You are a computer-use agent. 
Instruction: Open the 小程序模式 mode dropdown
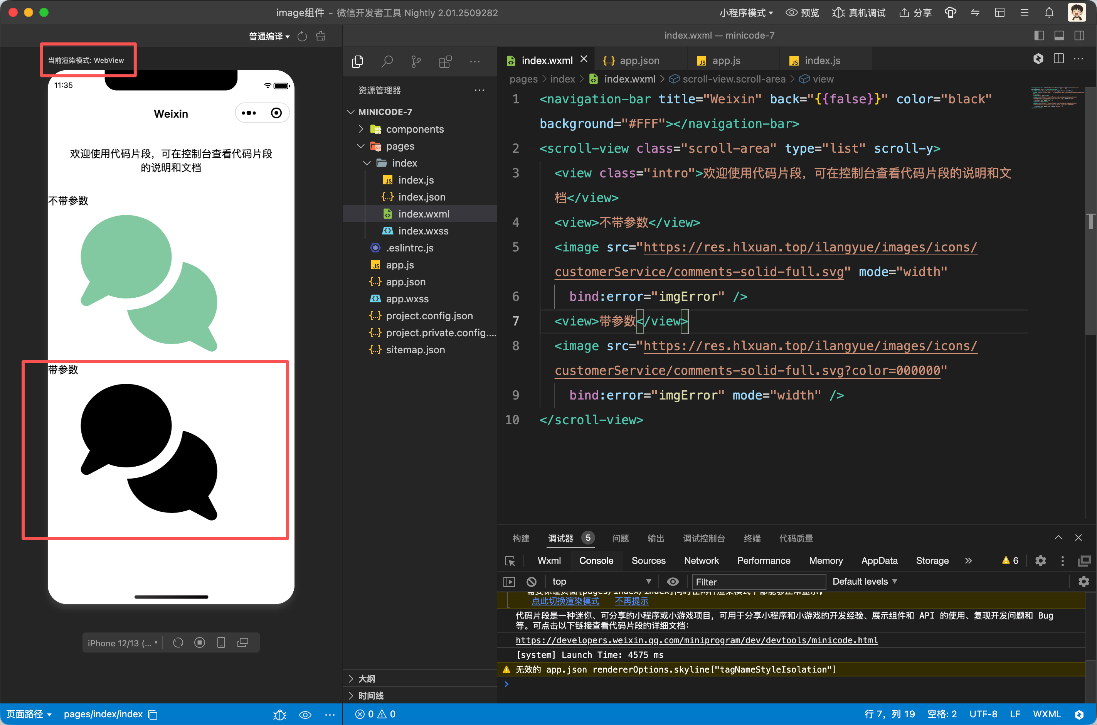745,12
